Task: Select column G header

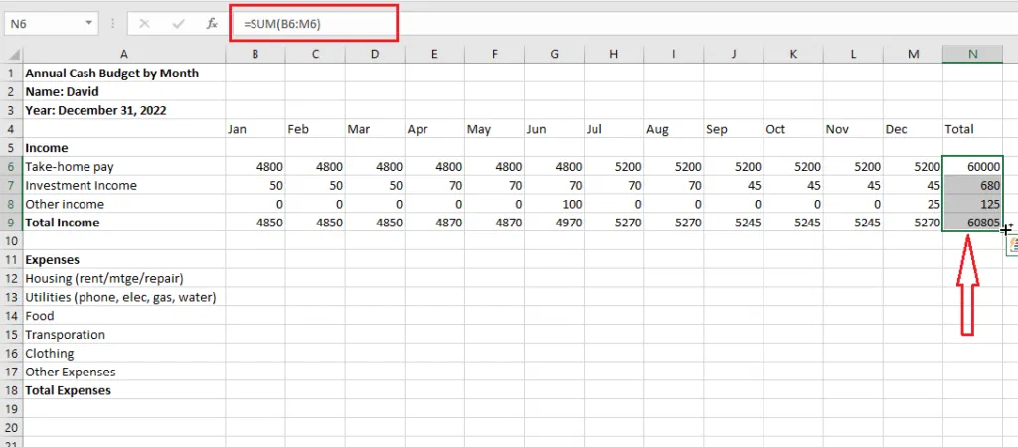Action: (x=554, y=54)
